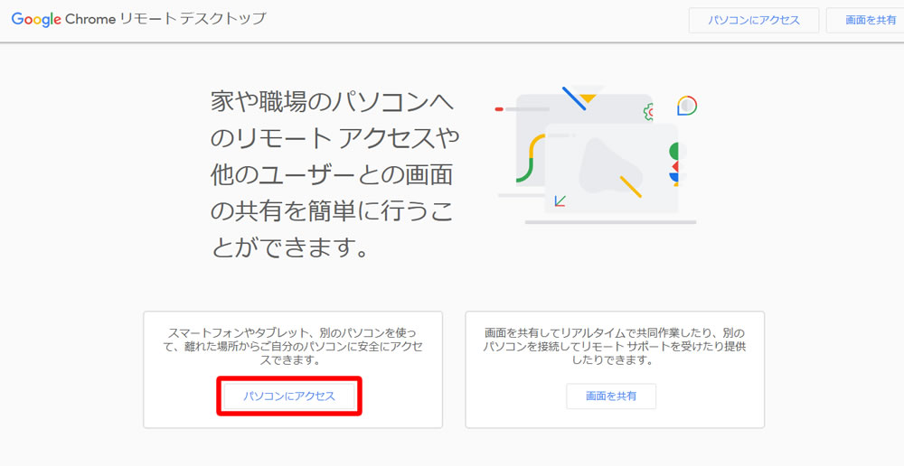Click the red dash in the illustration
The height and width of the screenshot is (466, 904).
tap(499, 109)
